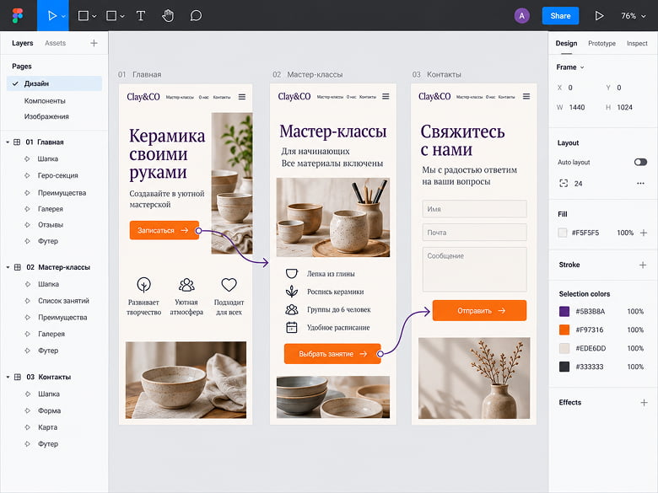Viewport: 658px width, 493px height.
Task: Add an effect with plus icon
Action: point(644,403)
